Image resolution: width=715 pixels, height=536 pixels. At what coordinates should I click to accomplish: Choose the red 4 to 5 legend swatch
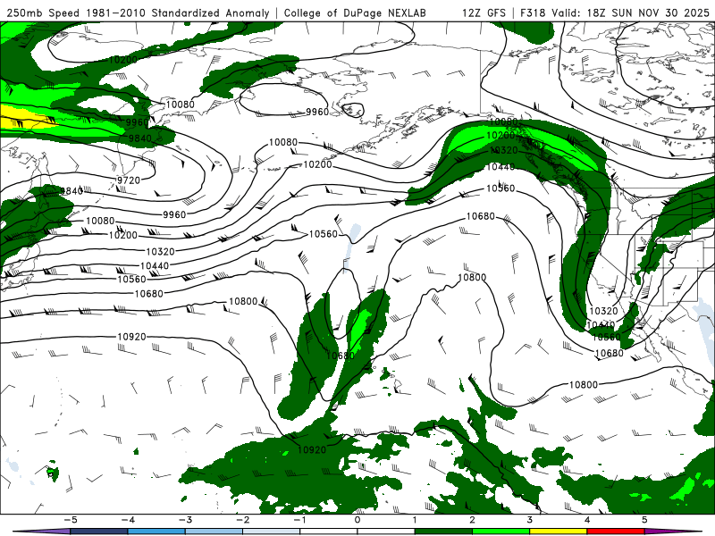click(x=616, y=532)
